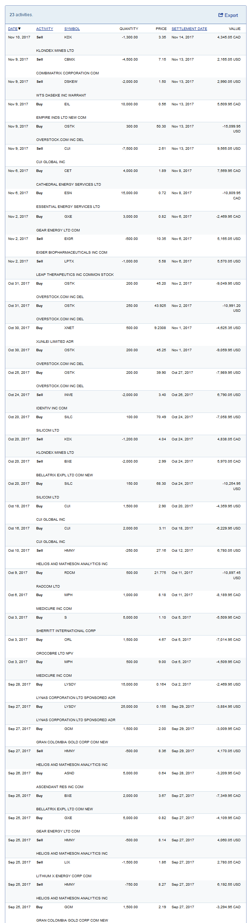Click Lithium X Energy Corp Com name
This screenshot has height=923, width=249.
tap(64, 876)
